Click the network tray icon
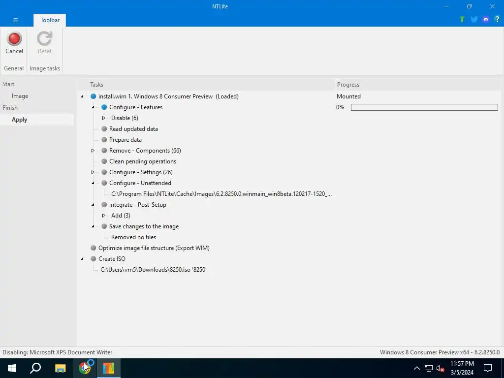 429,368
